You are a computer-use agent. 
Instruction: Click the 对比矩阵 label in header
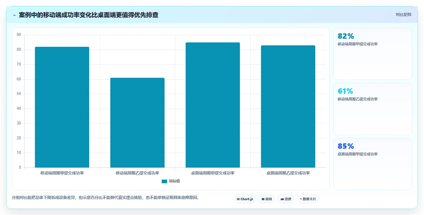point(403,15)
